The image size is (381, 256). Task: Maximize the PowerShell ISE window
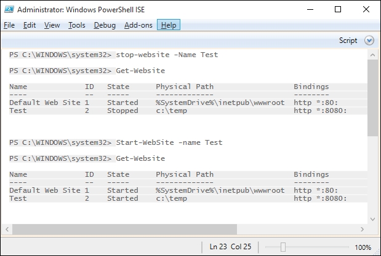click(x=338, y=9)
